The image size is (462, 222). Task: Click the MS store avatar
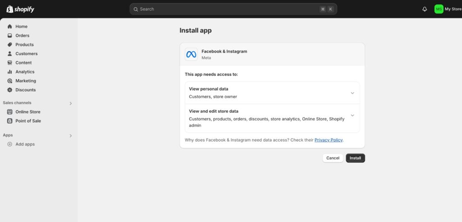click(439, 9)
